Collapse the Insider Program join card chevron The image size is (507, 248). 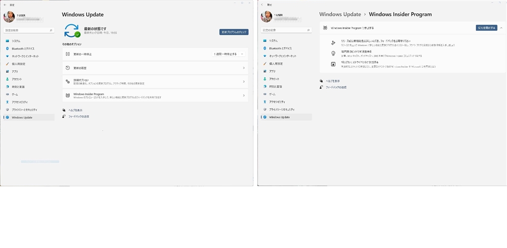click(x=501, y=28)
